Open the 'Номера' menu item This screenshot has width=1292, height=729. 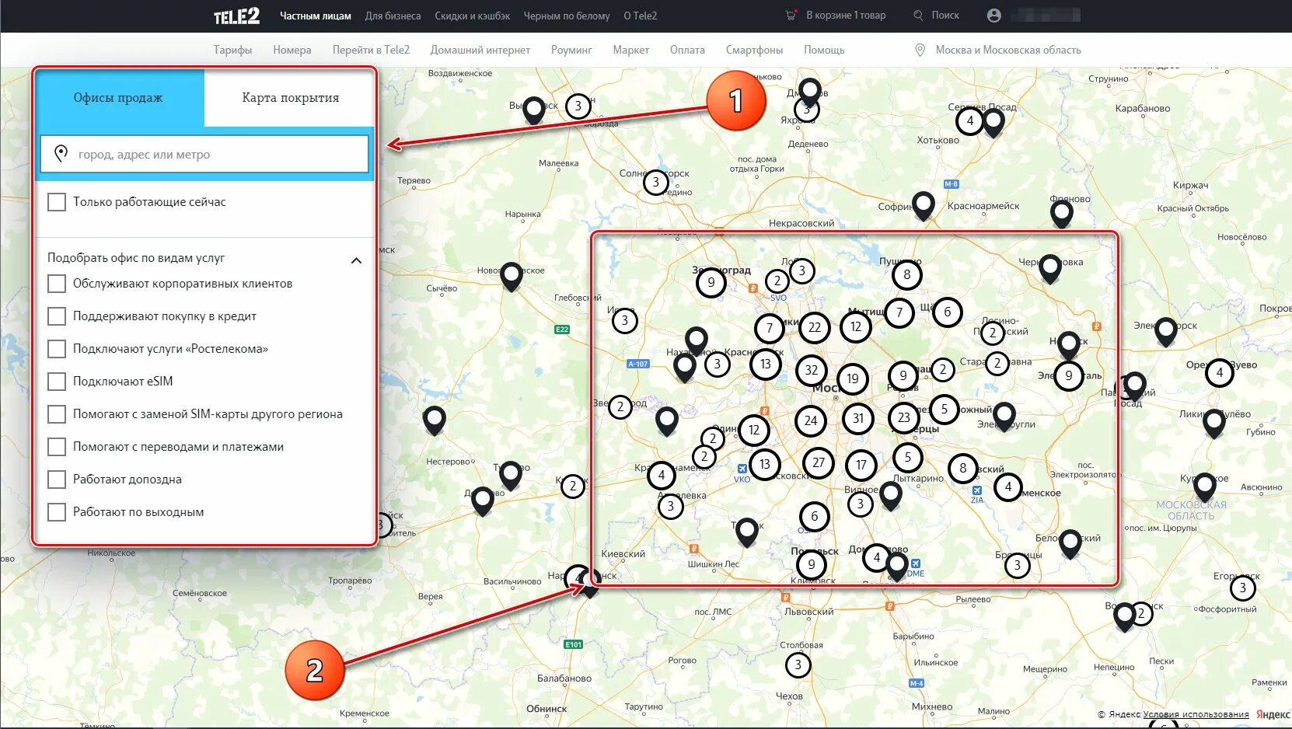292,50
